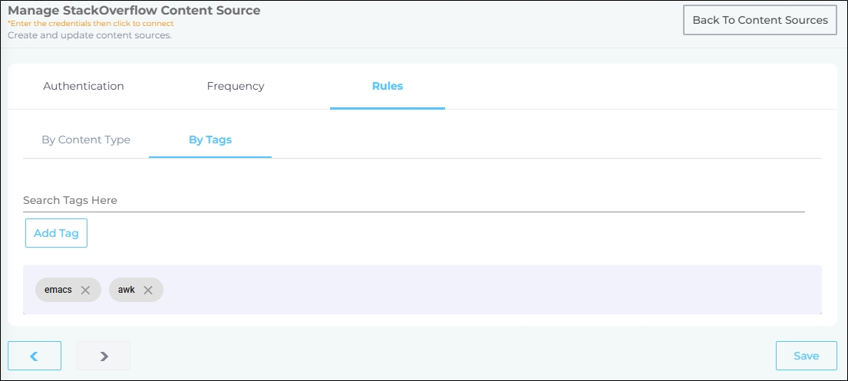
Task: Remove the emacs tag
Action: (86, 290)
